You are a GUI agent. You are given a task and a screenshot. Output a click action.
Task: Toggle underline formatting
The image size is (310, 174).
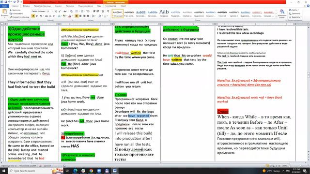(41, 16)
